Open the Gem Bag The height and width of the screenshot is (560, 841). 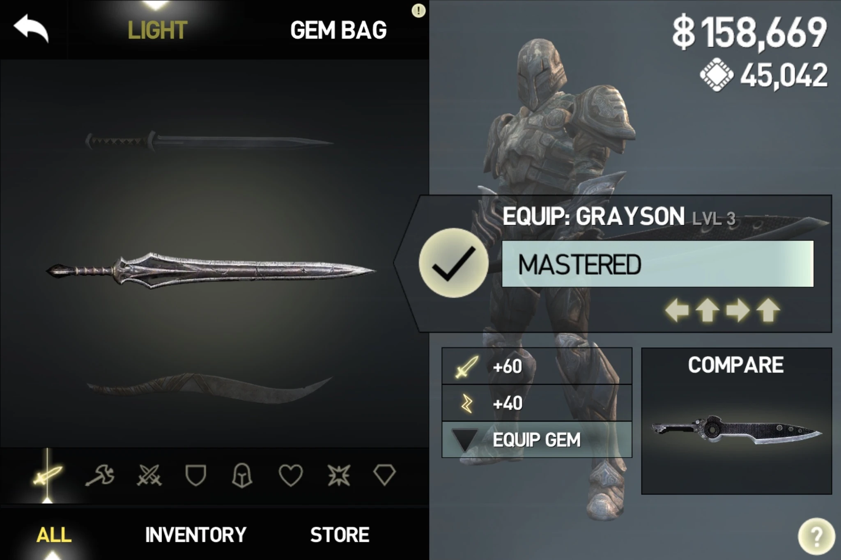tap(338, 30)
